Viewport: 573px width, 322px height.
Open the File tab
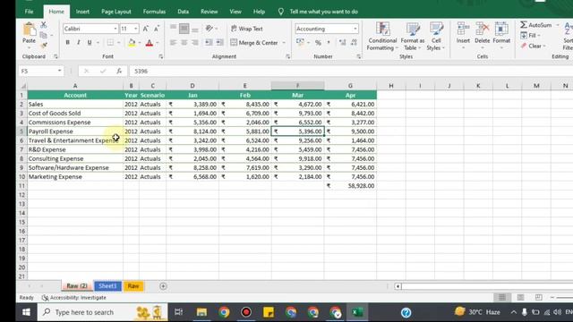tap(29, 12)
